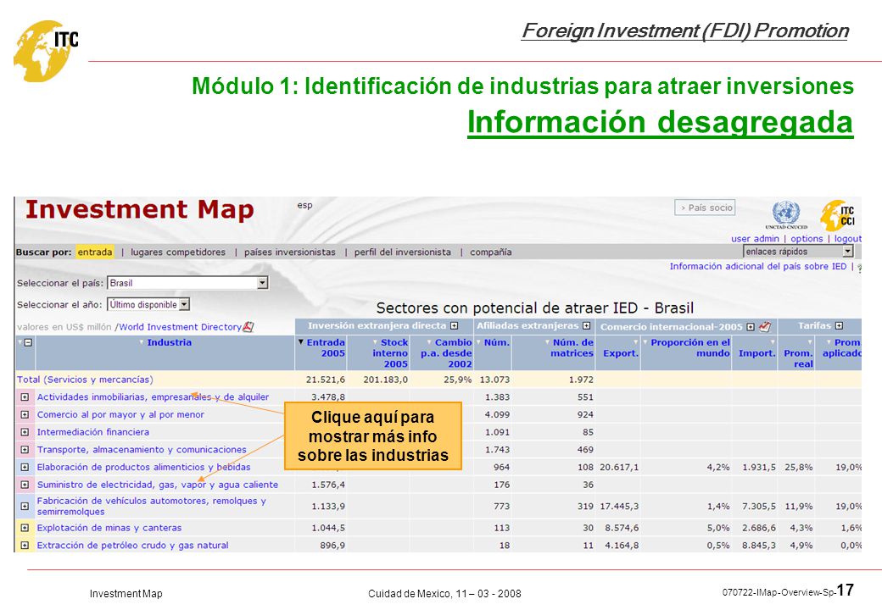Screen dimensions: 882x610
Task: Click the esp language label
Action: (304, 206)
